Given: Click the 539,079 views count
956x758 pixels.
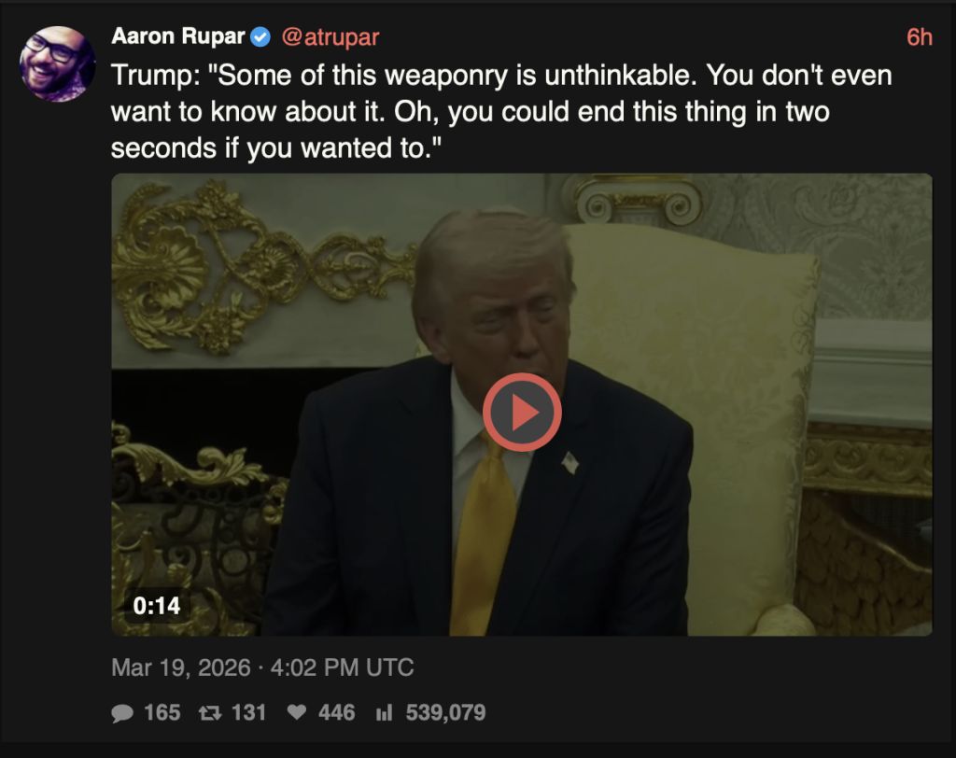Looking at the screenshot, I should (x=445, y=712).
